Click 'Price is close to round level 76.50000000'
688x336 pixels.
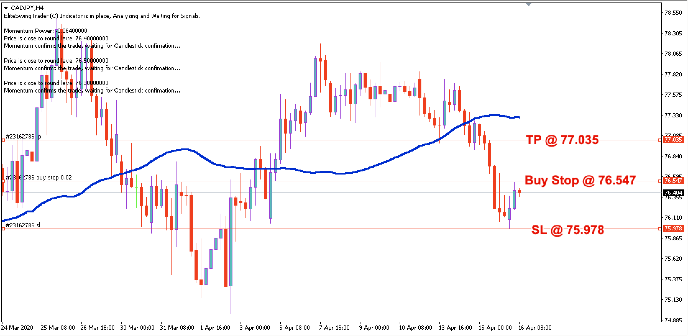click(x=56, y=61)
